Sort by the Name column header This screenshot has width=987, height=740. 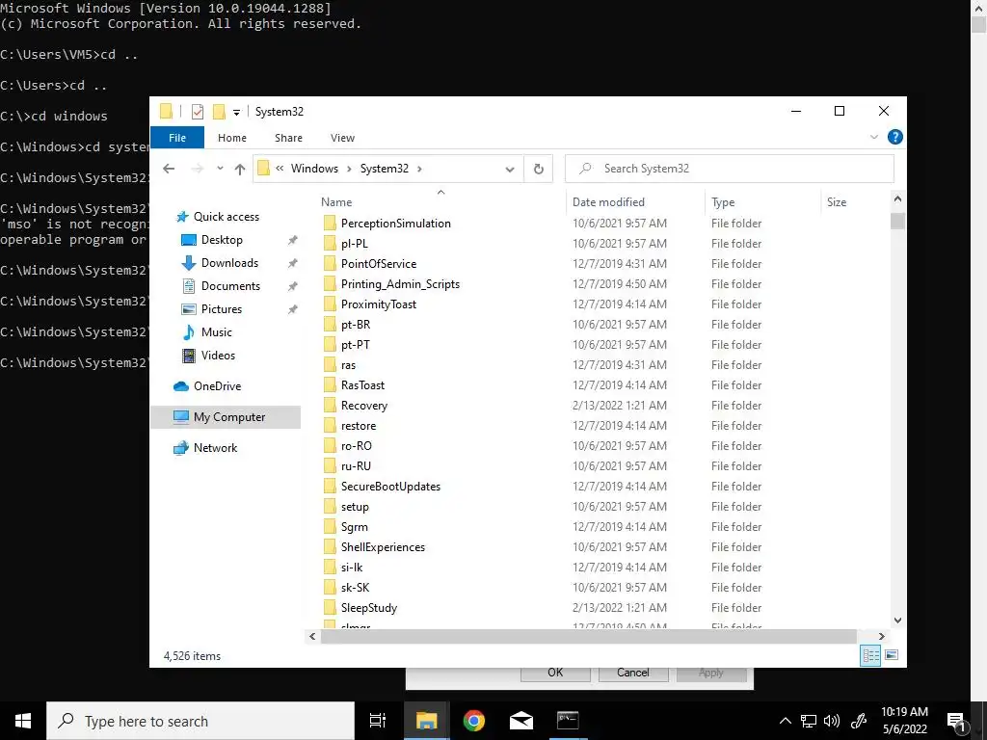[336, 202]
